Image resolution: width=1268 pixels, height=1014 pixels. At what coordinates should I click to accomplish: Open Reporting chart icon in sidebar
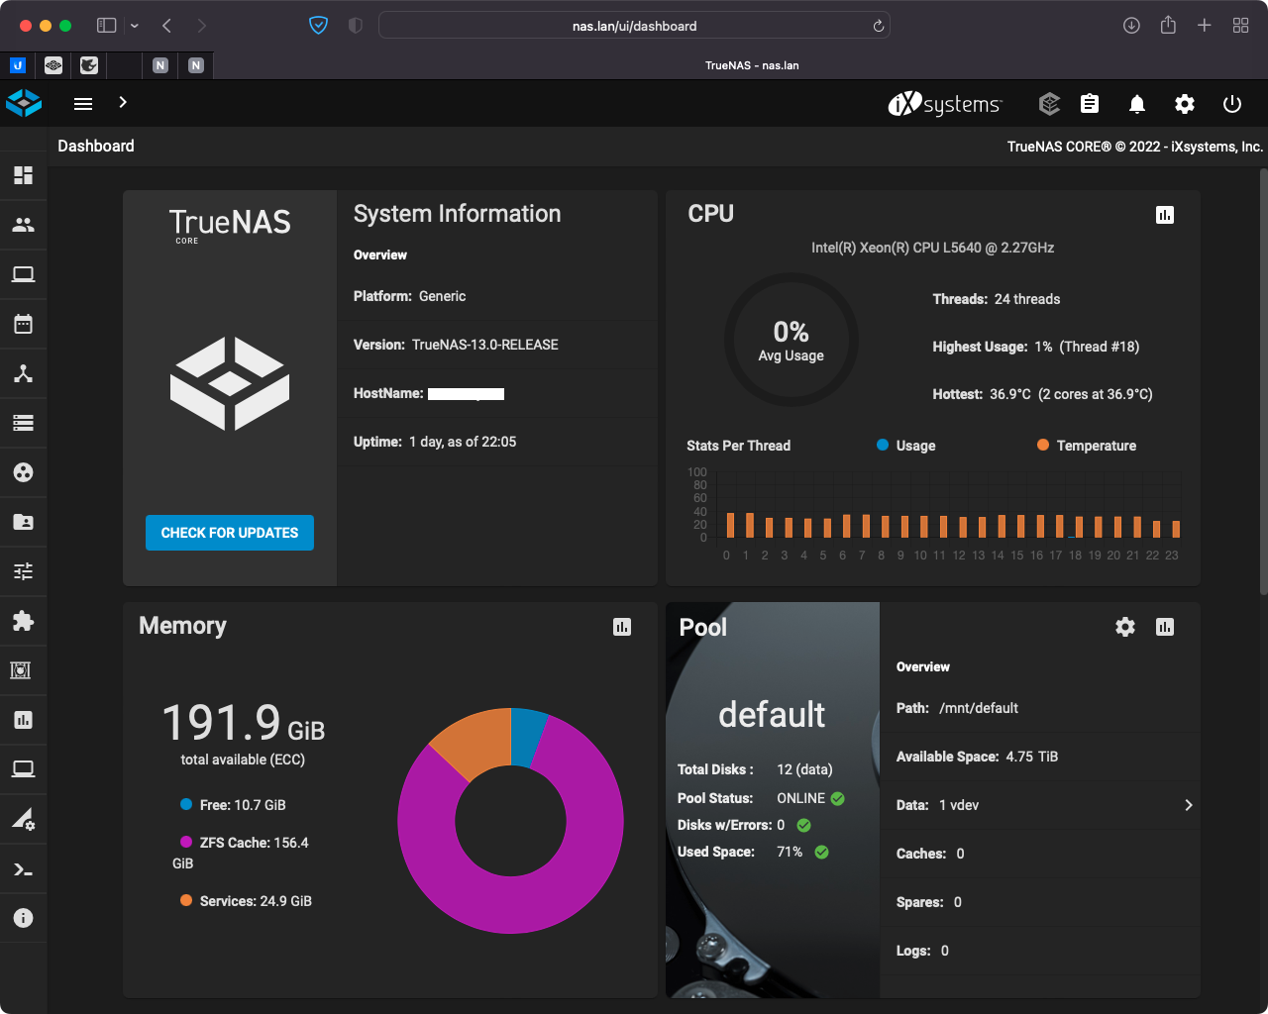pyautogui.click(x=23, y=720)
